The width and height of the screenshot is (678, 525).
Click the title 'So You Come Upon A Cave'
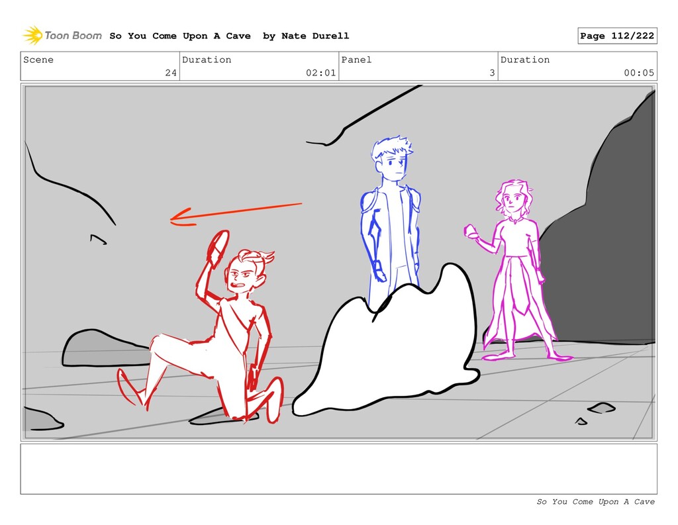coord(180,36)
